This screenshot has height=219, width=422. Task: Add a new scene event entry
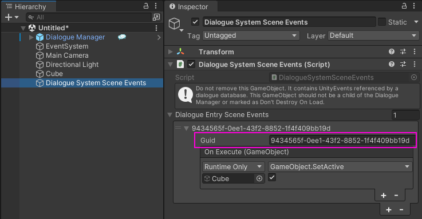[x=389, y=210]
